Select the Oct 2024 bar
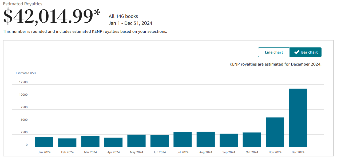337x158 pixels. (252, 139)
